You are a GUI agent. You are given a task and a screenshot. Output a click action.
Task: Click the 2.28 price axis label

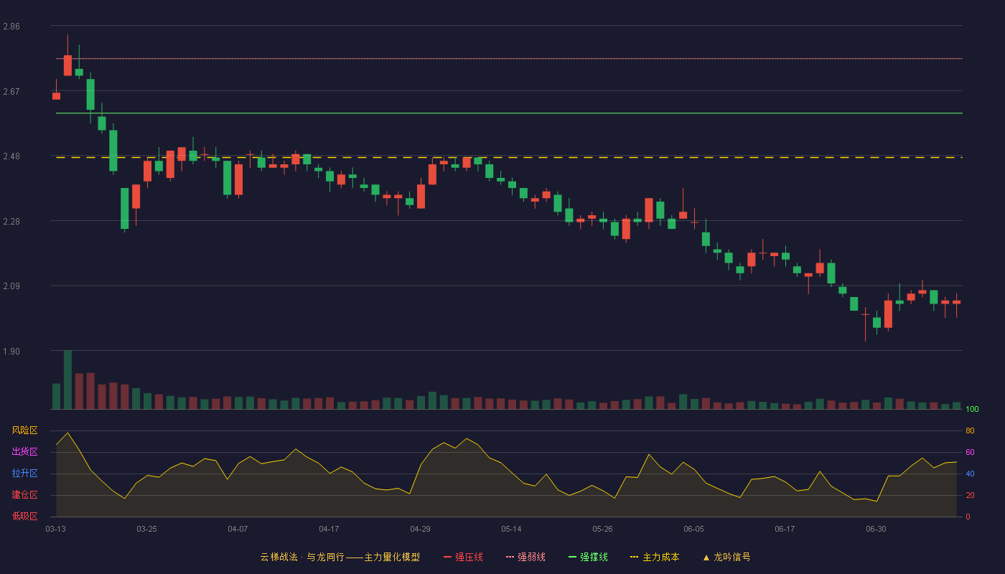(x=11, y=222)
